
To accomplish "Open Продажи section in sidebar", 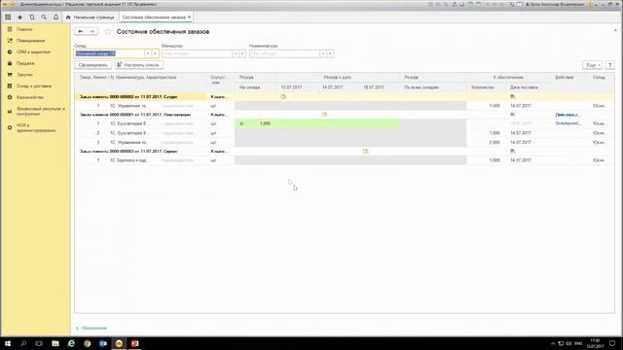I will (x=25, y=63).
